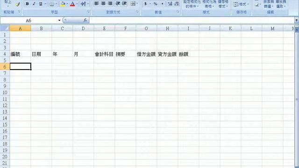Open Conditional Formatting menu
Screen dimensions: 299x168
click(192, 4)
